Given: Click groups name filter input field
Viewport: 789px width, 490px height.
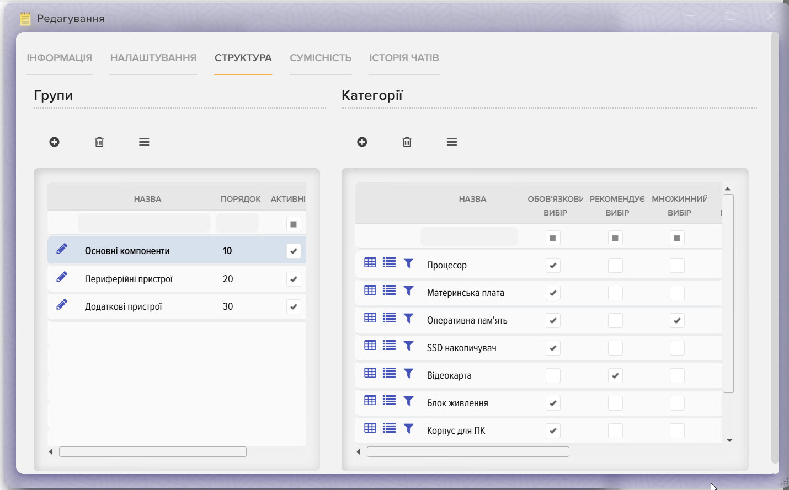Looking at the screenshot, I should pyautogui.click(x=144, y=223).
